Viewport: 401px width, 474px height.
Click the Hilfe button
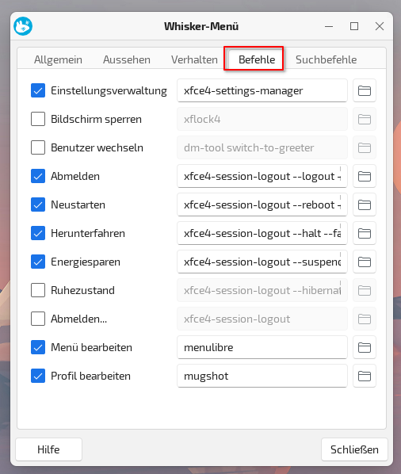click(48, 449)
